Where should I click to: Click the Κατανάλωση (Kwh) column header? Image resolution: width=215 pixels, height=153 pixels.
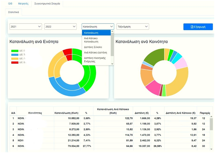tap(66, 113)
